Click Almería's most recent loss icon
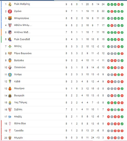This screenshot has height=141, width=127. pos(122,138)
